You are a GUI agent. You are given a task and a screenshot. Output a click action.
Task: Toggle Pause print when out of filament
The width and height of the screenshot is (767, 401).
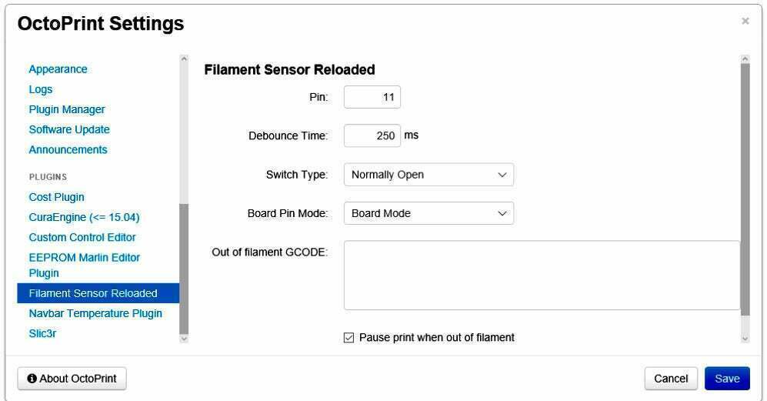pyautogui.click(x=349, y=337)
